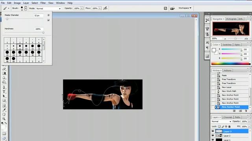This screenshot has width=252, height=141.
Task: Select the Zoom magnifier tool
Action: point(4,119)
